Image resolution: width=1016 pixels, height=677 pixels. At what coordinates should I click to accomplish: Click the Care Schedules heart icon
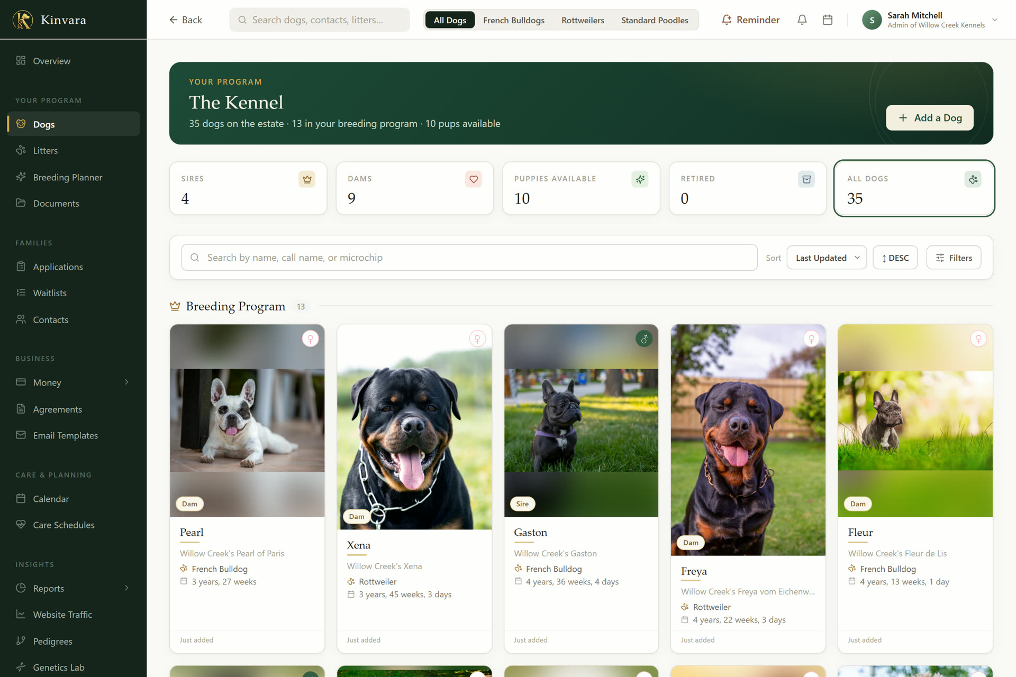point(21,524)
